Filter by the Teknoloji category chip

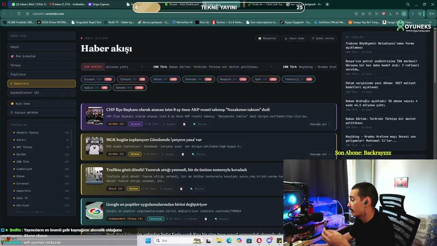pos(299,79)
